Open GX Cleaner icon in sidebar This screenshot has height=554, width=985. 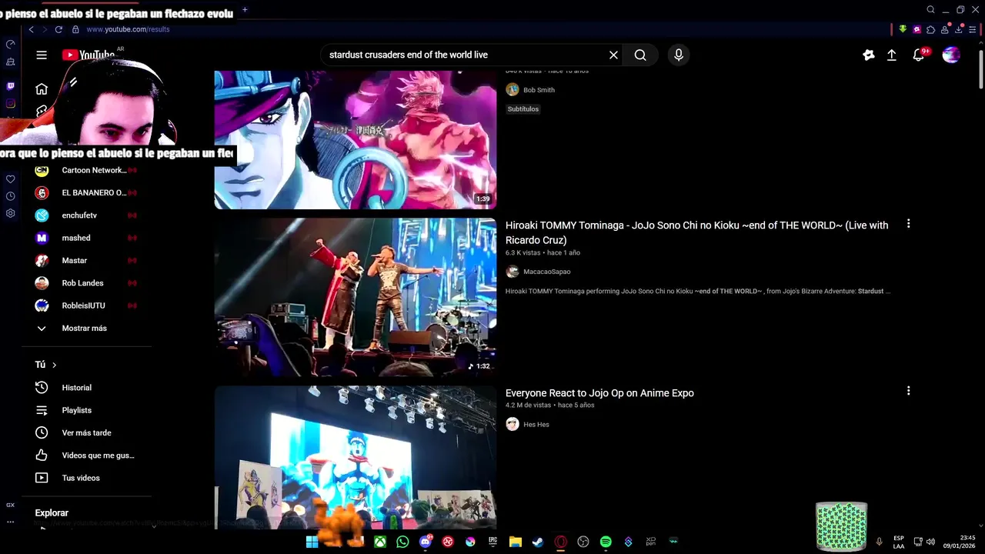10,62
